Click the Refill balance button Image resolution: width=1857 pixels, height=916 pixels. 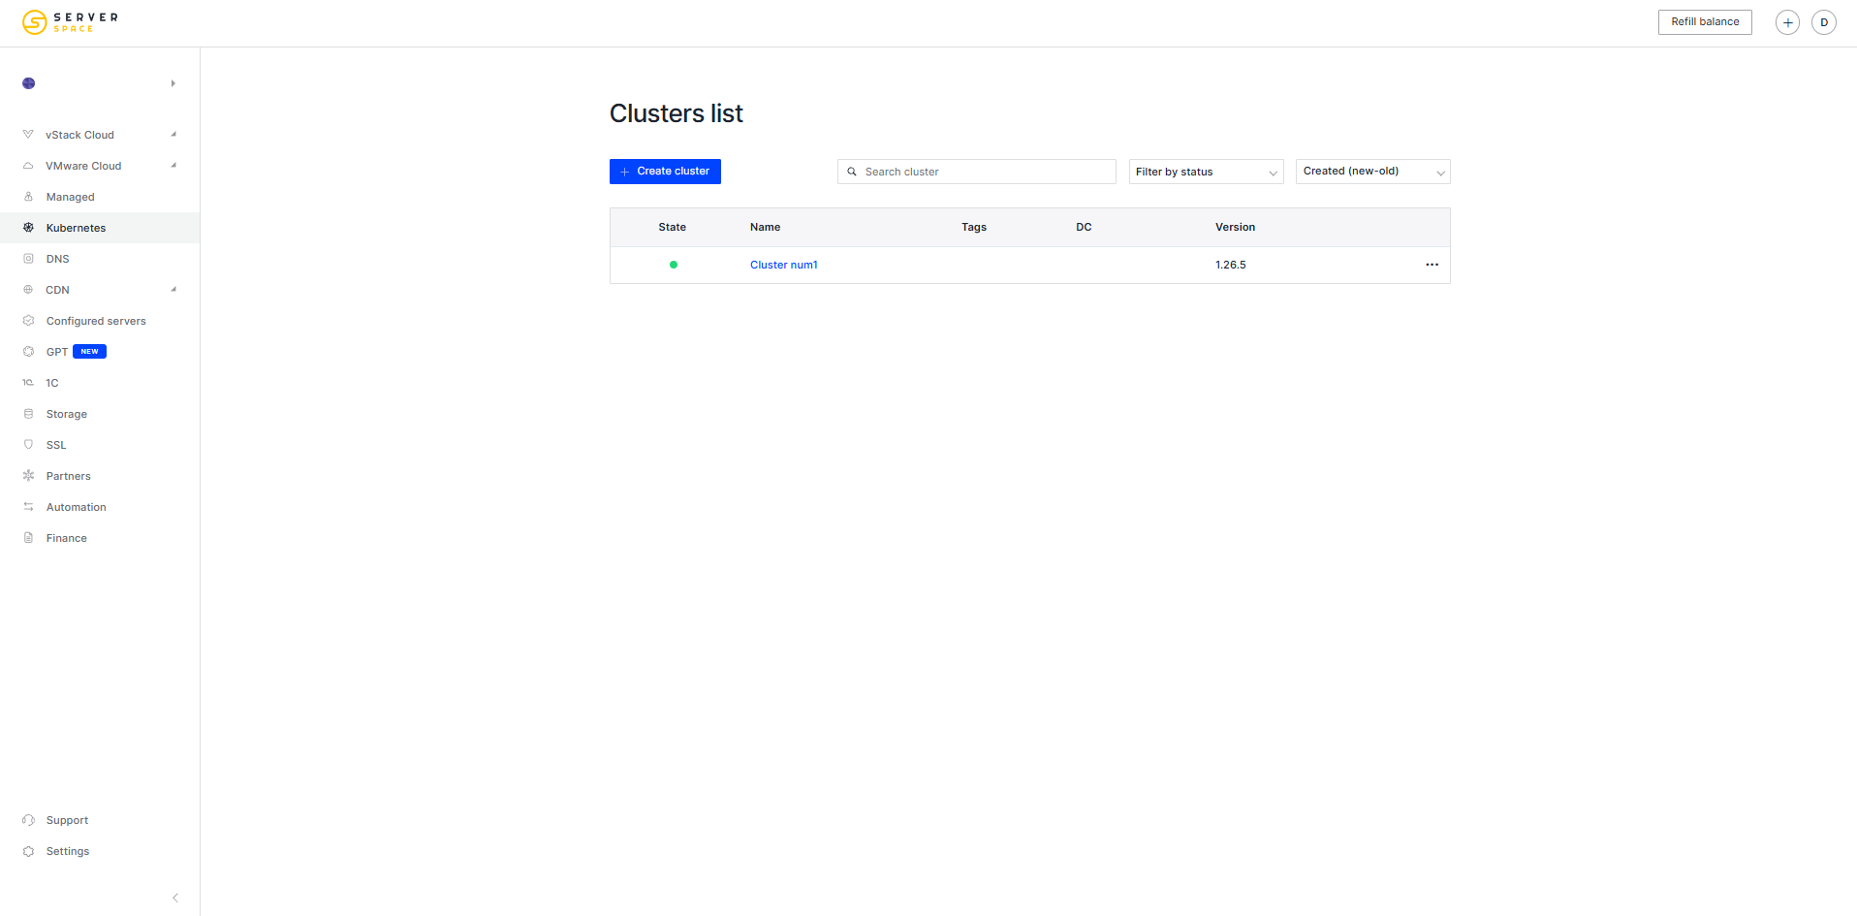pos(1704,22)
